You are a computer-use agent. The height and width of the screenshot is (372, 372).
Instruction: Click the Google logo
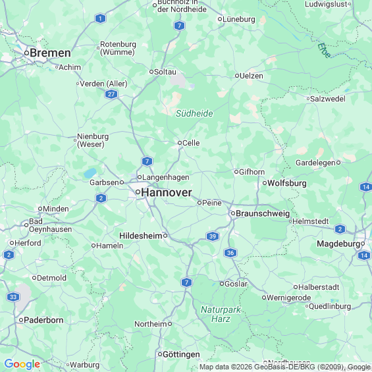point(22,364)
